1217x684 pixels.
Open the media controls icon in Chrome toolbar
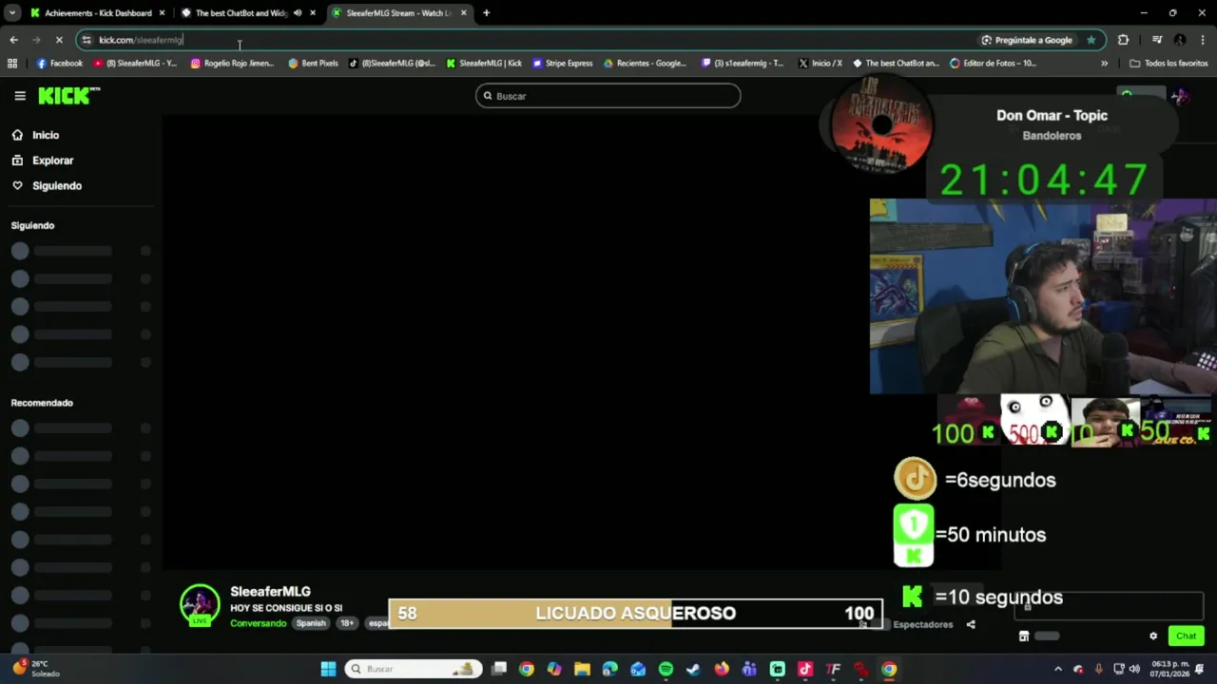(1157, 40)
